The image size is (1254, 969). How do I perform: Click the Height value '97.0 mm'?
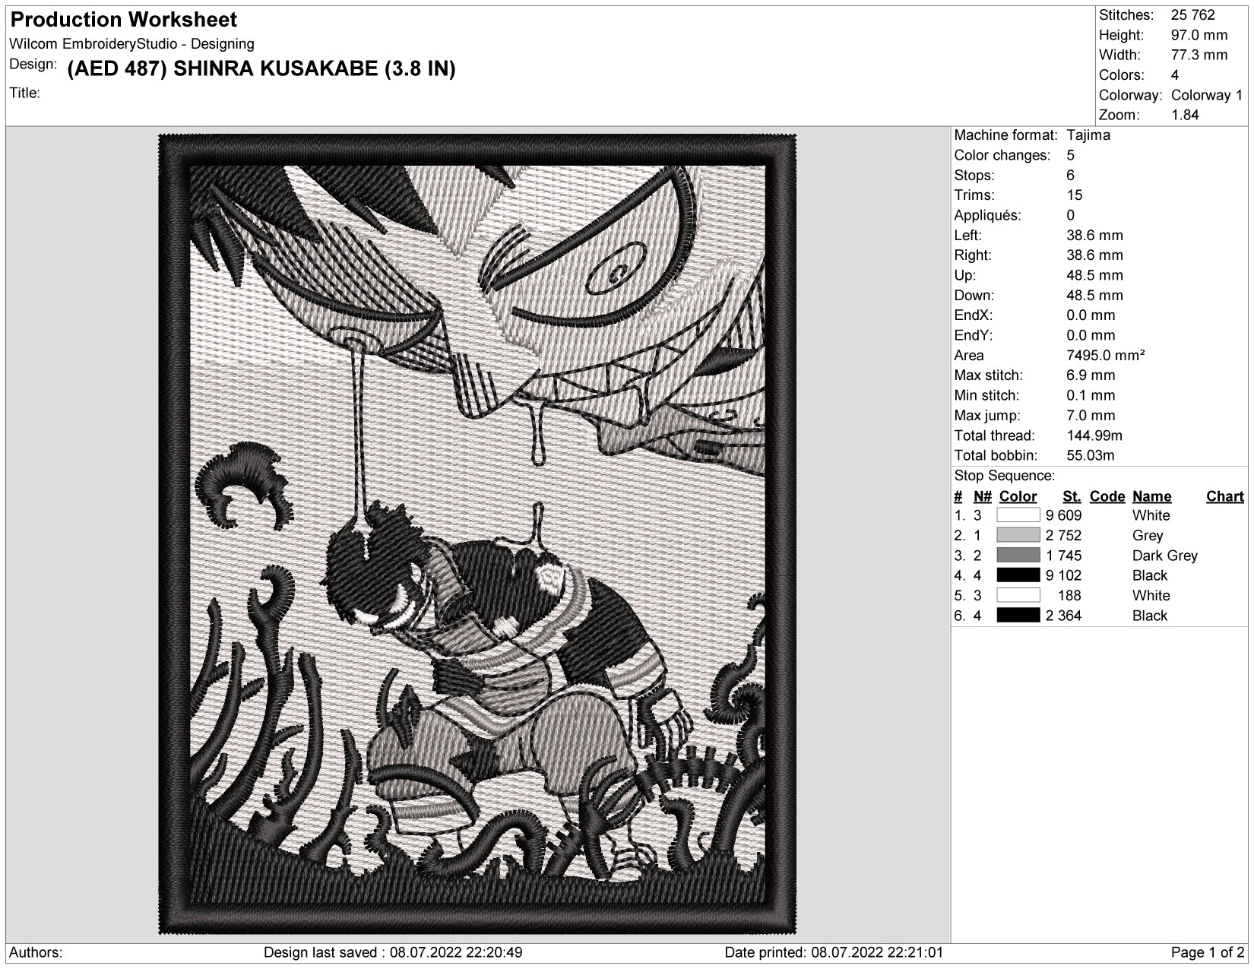click(1199, 35)
